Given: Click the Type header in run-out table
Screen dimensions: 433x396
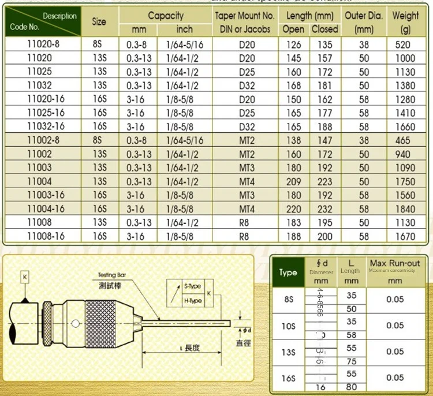Looking at the screenshot, I should tap(288, 272).
